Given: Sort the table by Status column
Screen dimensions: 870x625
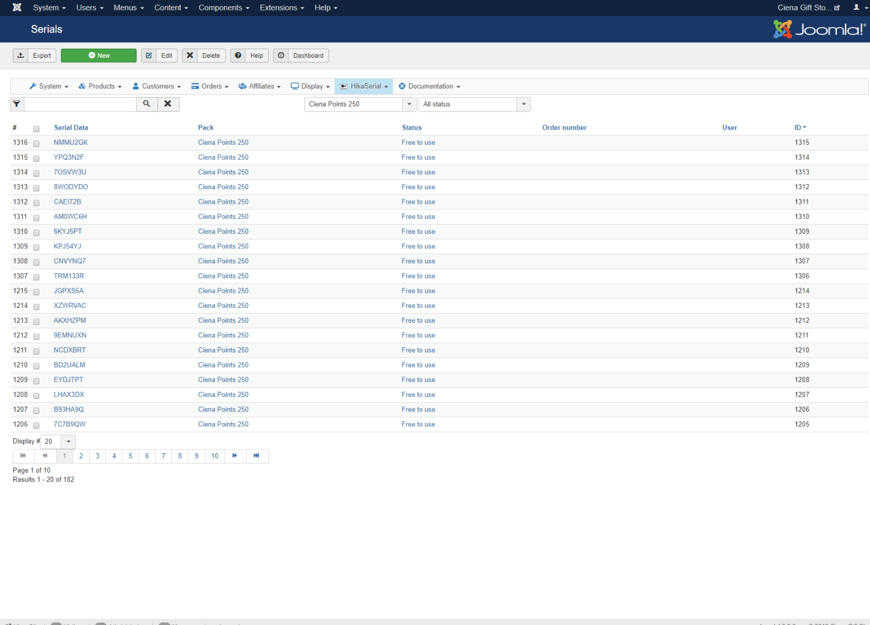Looking at the screenshot, I should pos(412,128).
